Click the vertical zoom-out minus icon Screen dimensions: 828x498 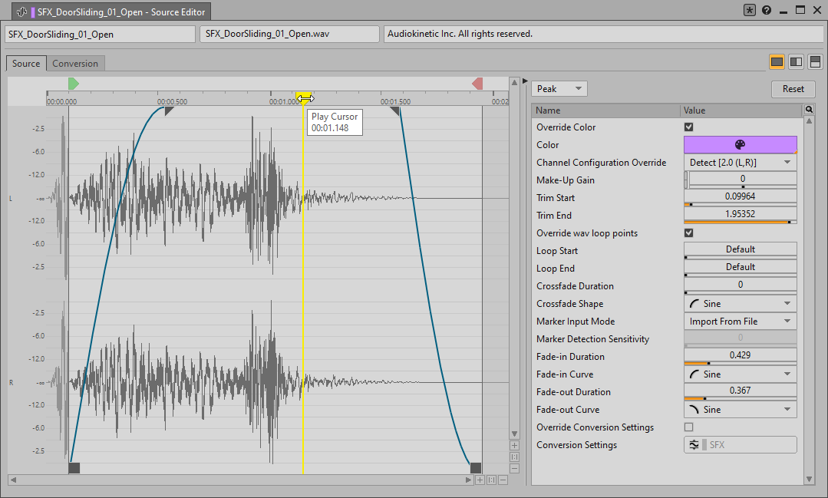click(x=514, y=468)
